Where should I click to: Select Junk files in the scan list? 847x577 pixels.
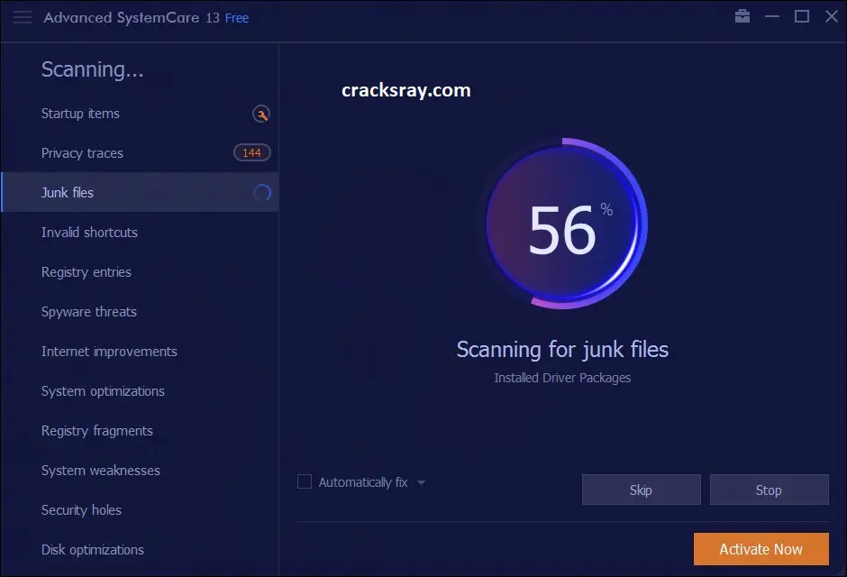[x=140, y=192]
